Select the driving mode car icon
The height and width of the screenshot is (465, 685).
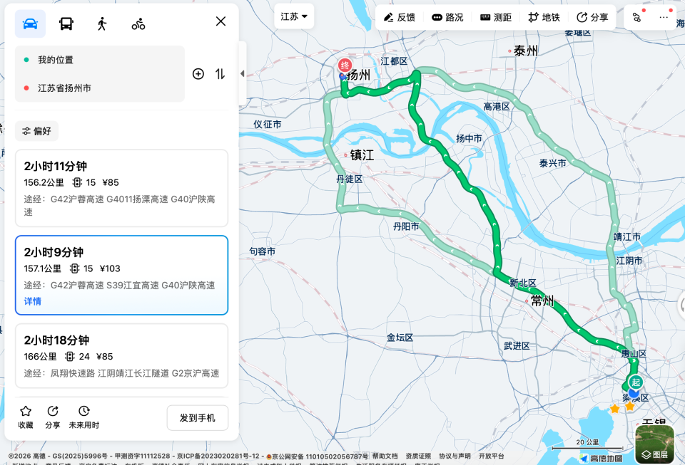(x=30, y=23)
